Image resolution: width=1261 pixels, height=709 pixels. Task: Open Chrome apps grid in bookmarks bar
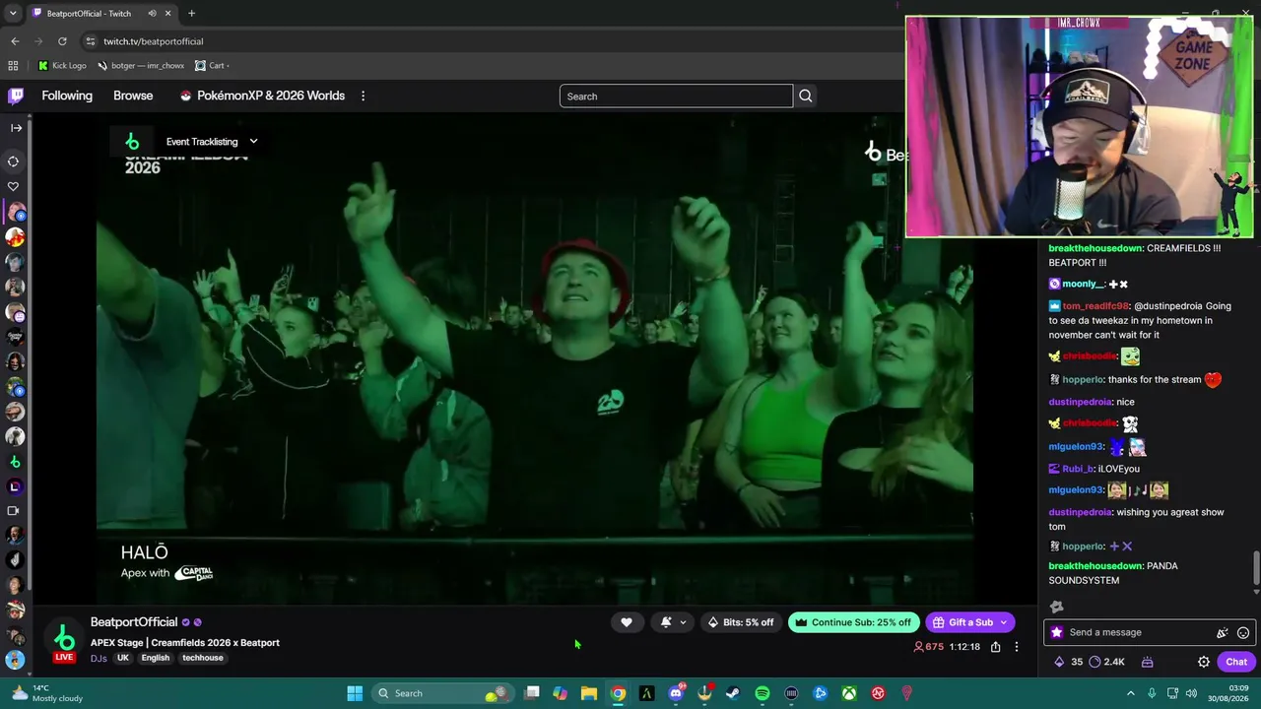click(13, 66)
